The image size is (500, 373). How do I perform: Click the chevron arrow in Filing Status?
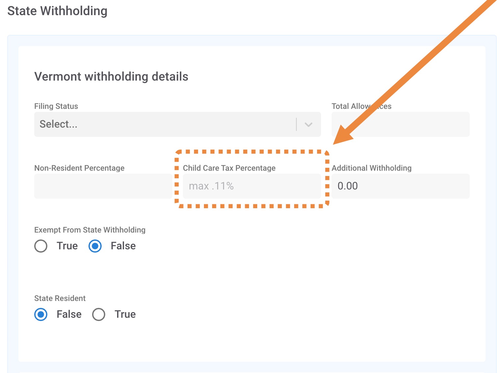coord(308,125)
